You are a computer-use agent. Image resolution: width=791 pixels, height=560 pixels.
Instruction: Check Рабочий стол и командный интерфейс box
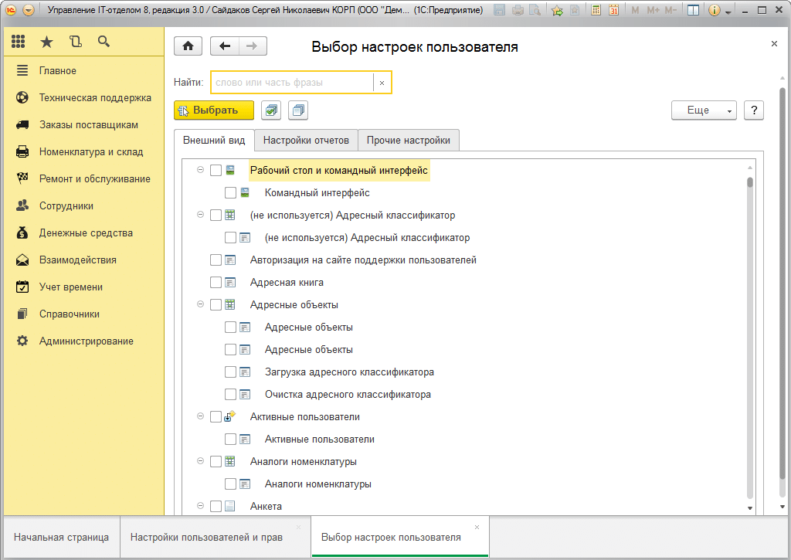coord(216,171)
